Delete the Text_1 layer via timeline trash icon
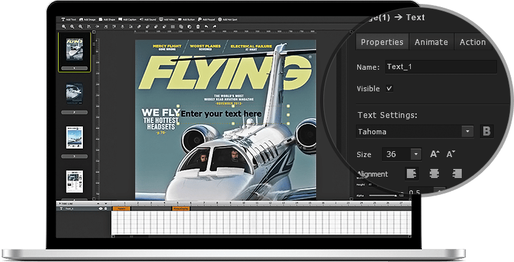514x262 pixels. coord(106,209)
